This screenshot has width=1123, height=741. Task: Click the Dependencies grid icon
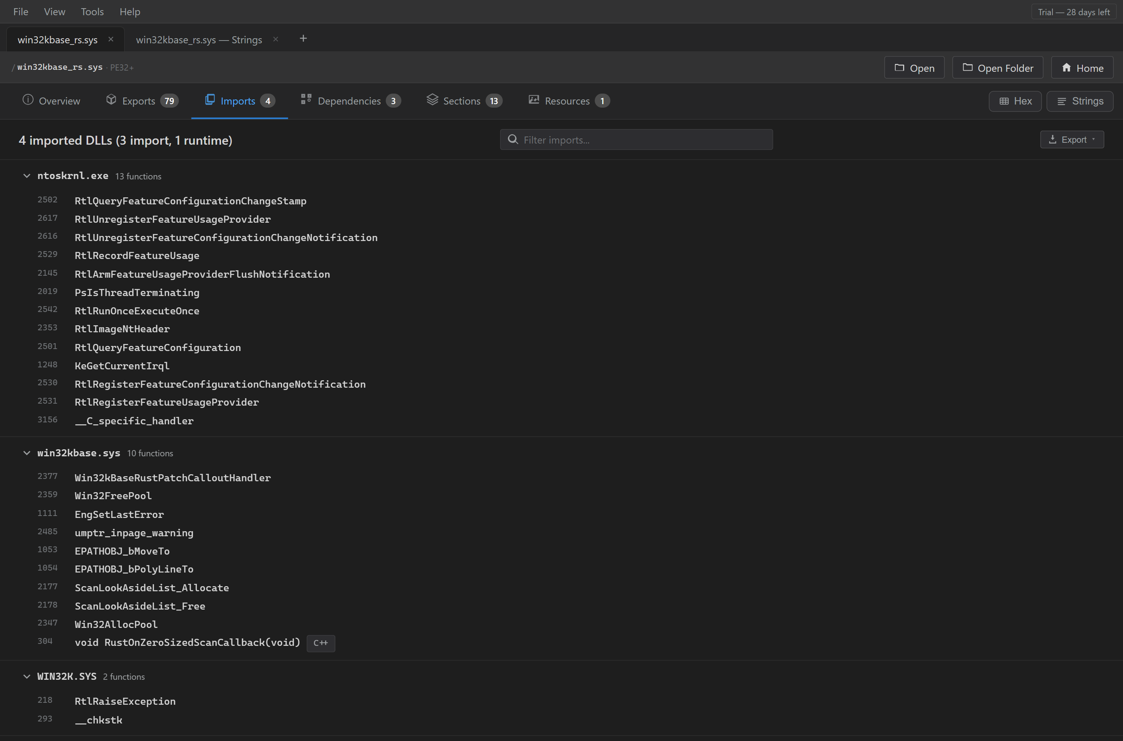pos(306,99)
